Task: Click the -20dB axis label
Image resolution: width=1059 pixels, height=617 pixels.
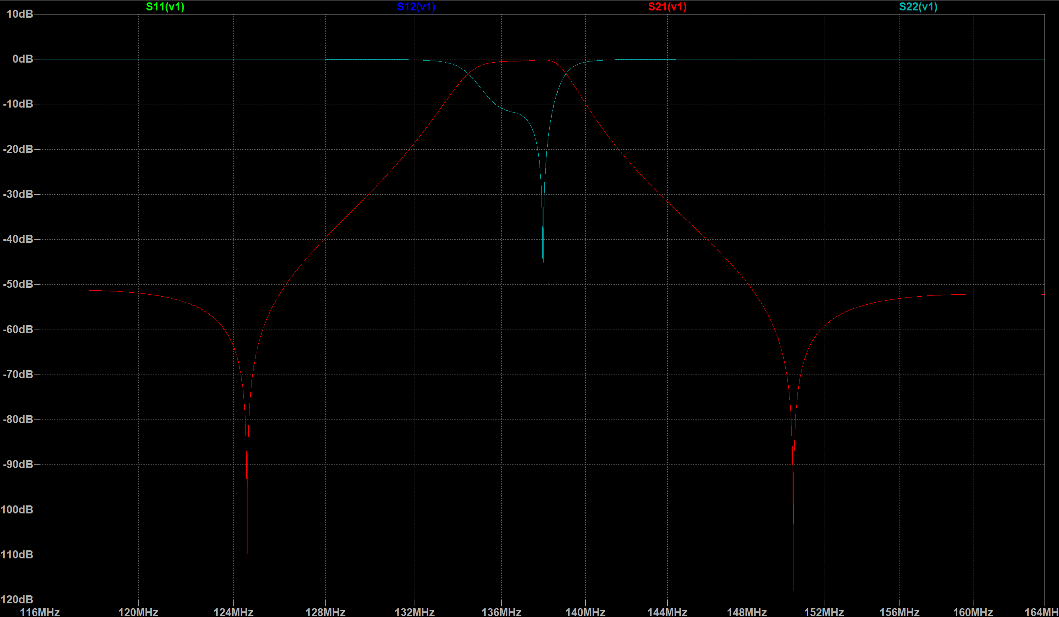Action: coord(18,149)
